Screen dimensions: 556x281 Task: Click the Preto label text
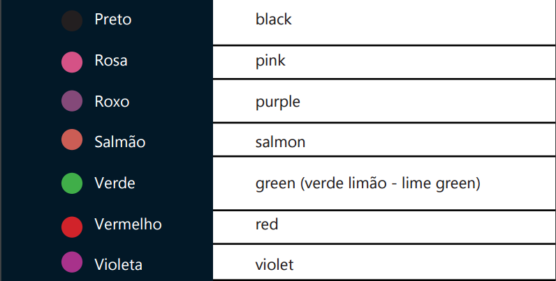(x=113, y=20)
